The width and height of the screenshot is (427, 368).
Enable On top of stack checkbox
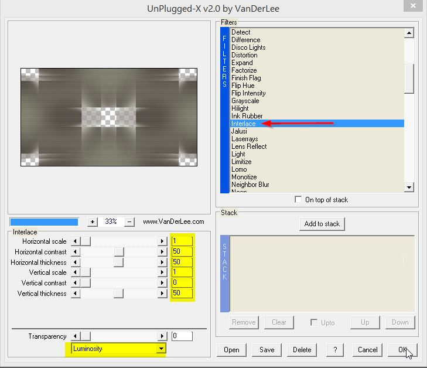(x=298, y=199)
